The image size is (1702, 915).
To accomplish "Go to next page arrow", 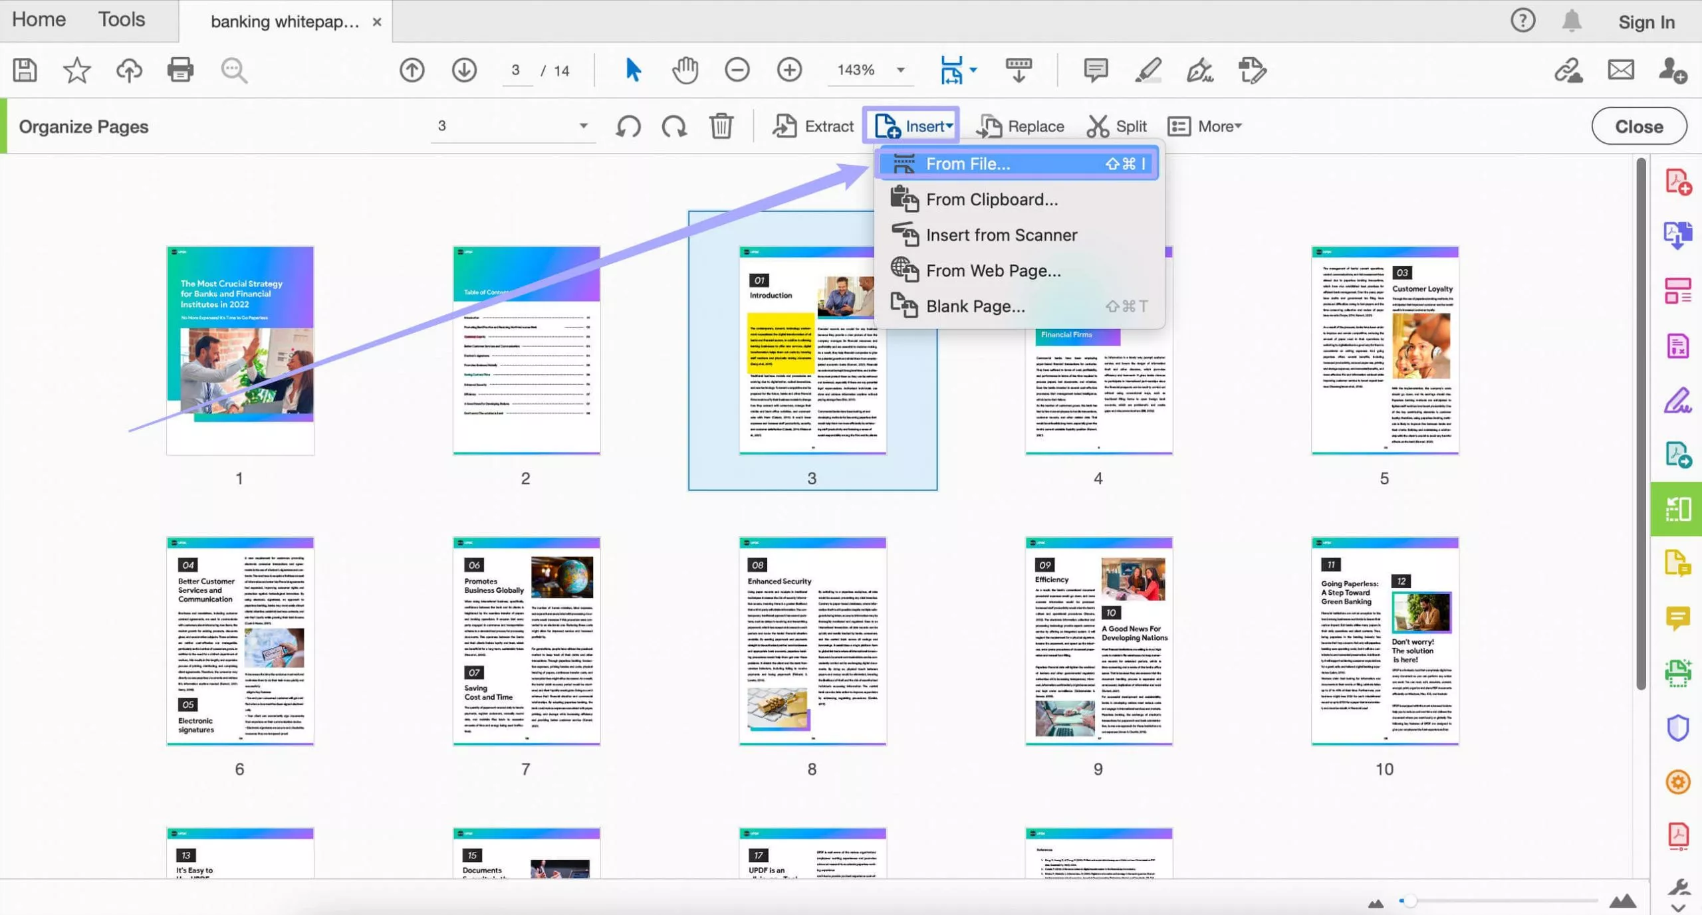I will [x=464, y=70].
